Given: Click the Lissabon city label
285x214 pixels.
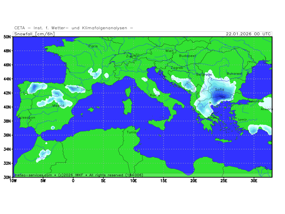Looking at the screenshot, I should click(x=27, y=117).
